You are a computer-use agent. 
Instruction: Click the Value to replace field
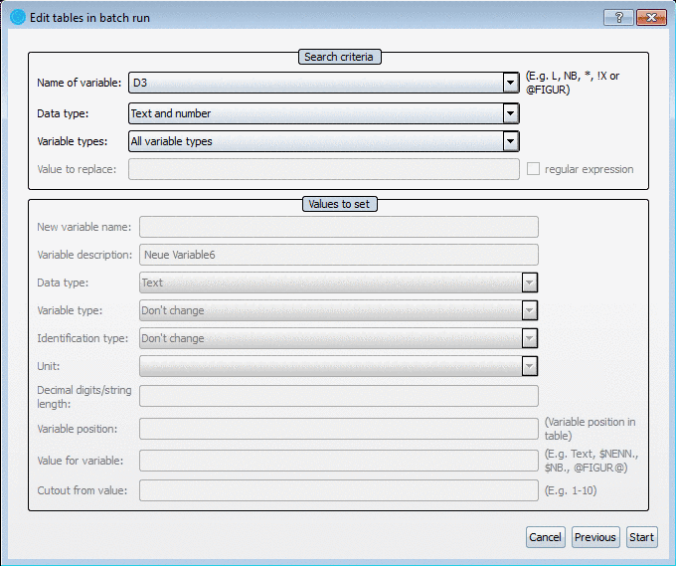pyautogui.click(x=323, y=169)
